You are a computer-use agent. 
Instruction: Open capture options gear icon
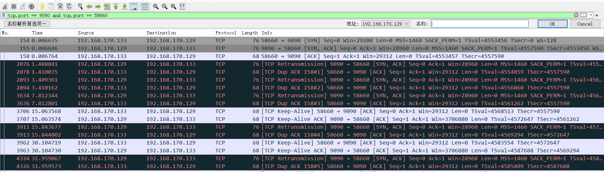click(x=31, y=6)
